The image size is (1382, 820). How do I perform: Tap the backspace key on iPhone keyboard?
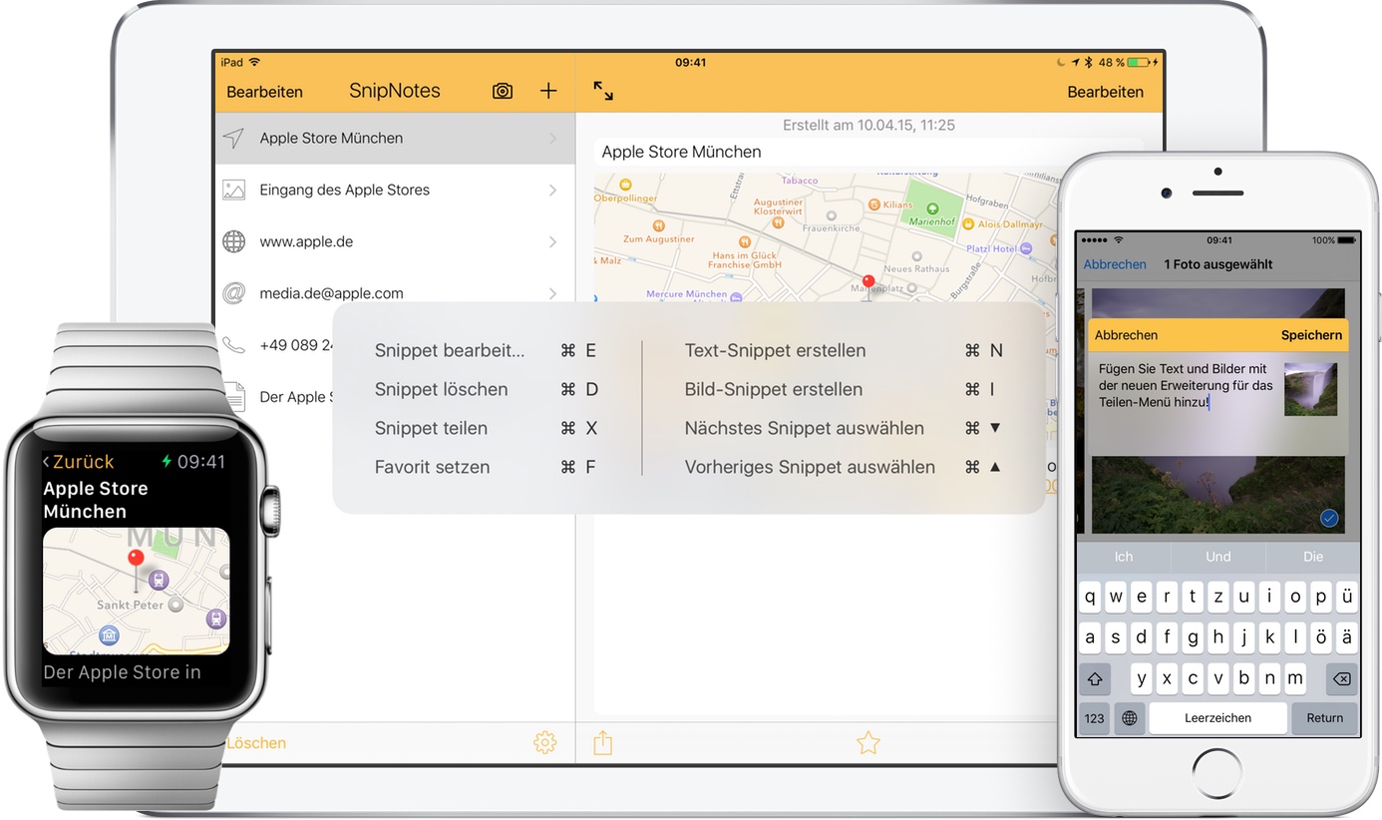tap(1341, 679)
